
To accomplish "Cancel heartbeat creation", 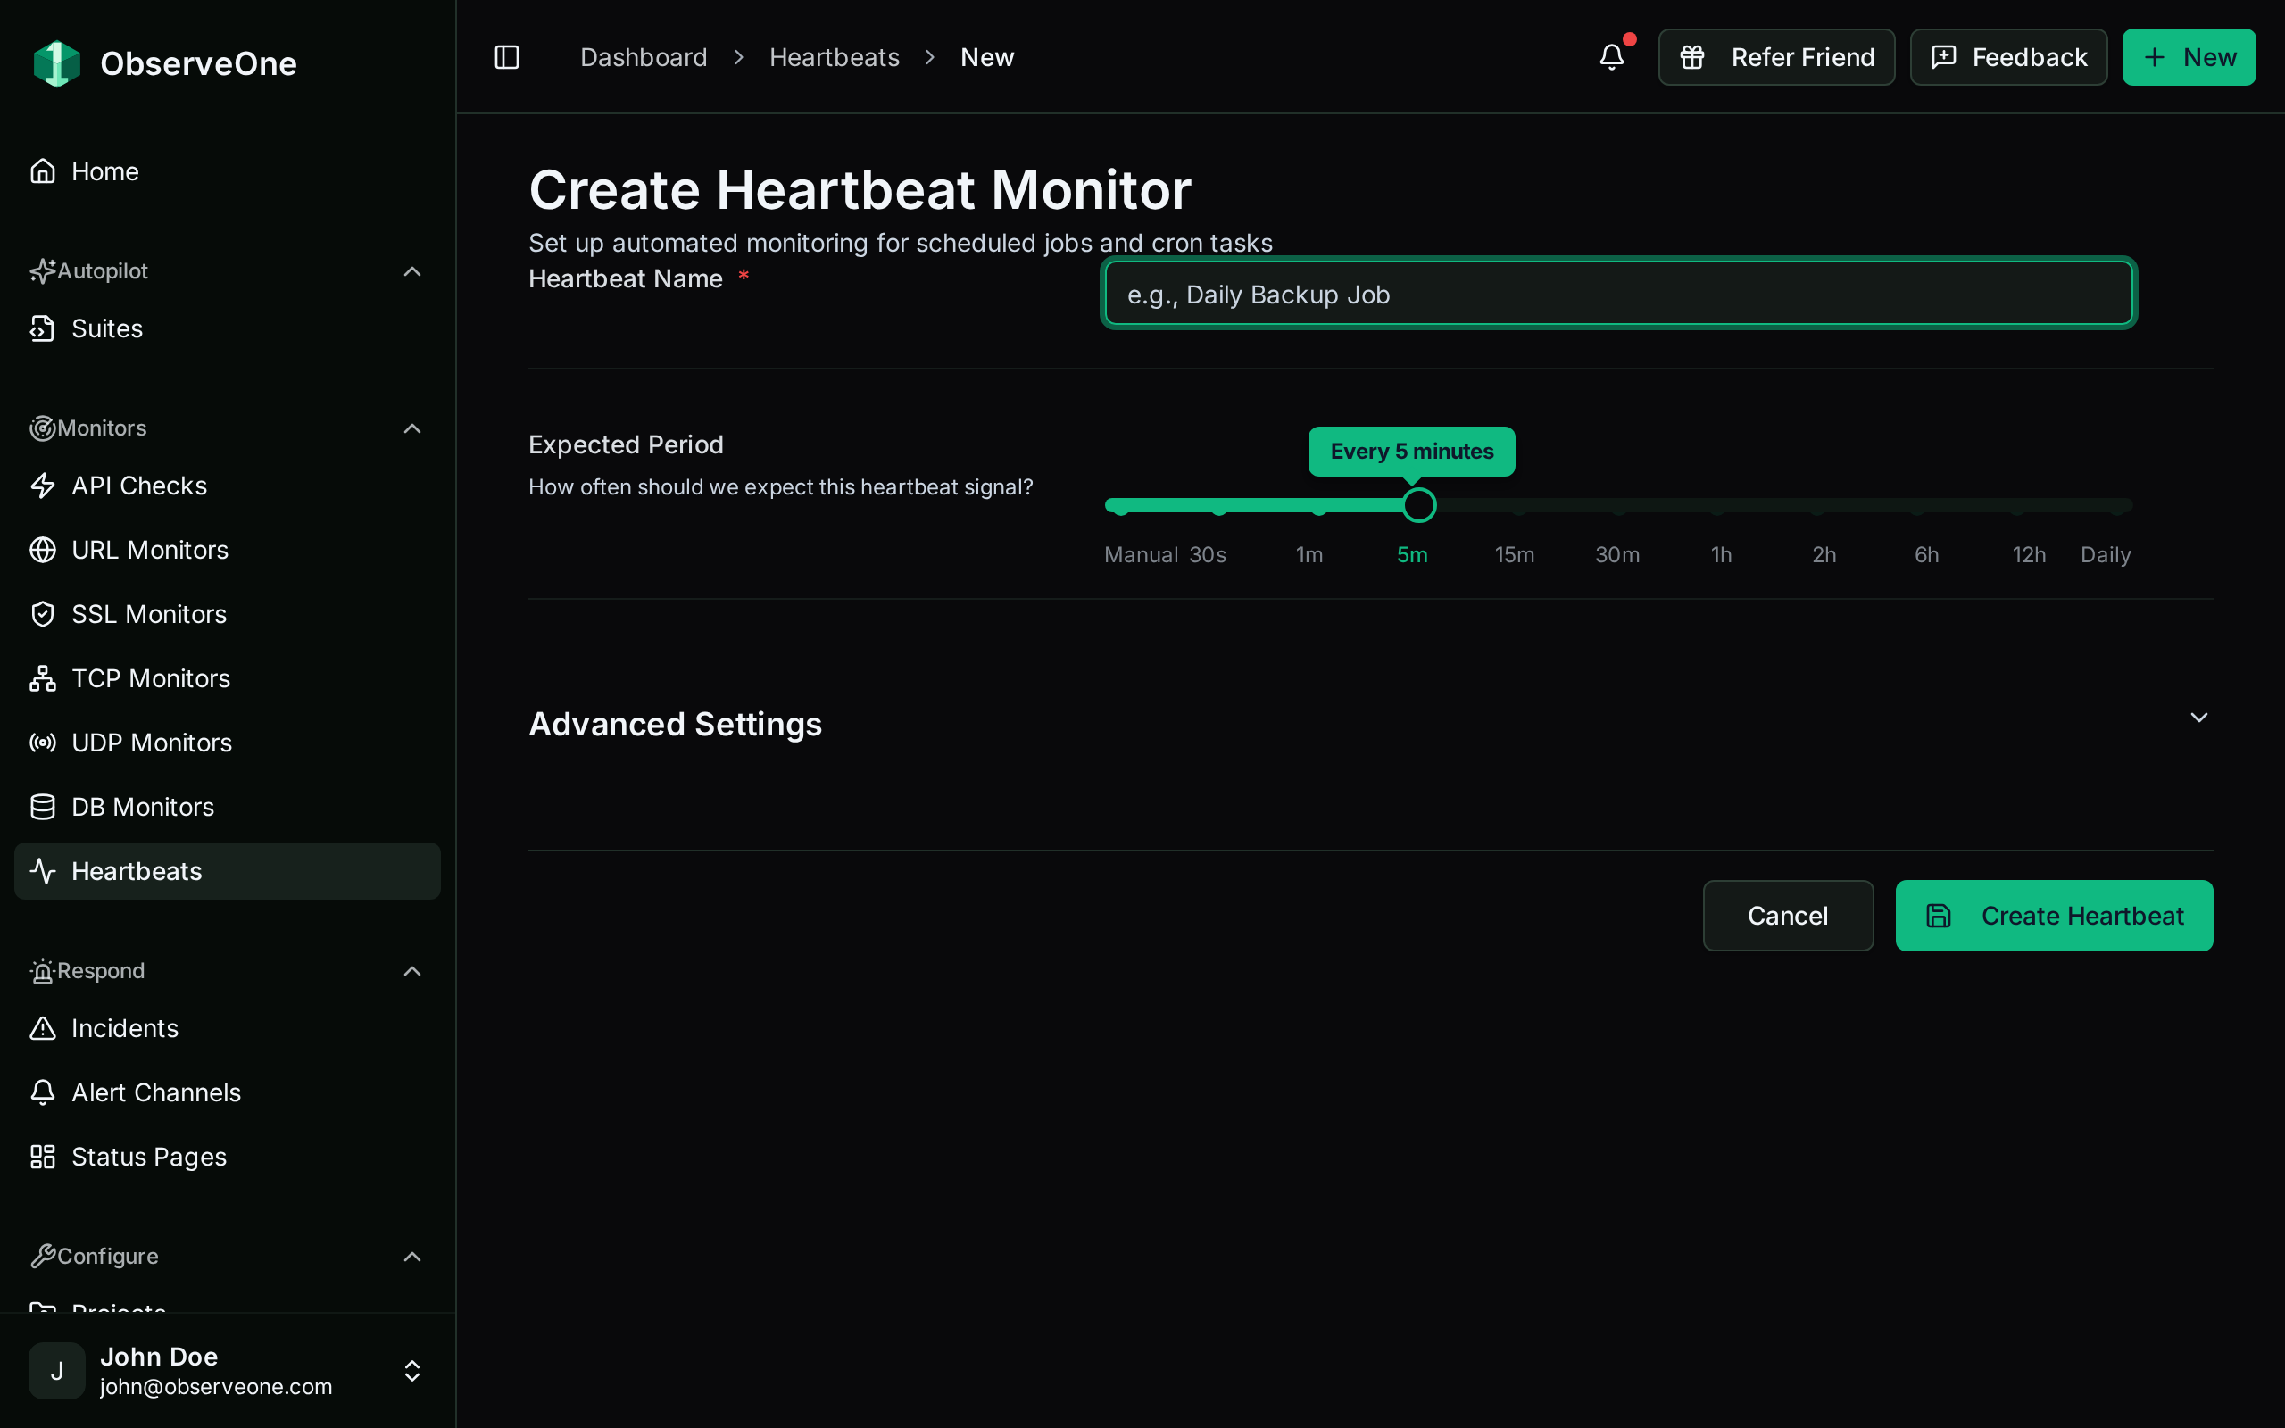I will point(1788,915).
